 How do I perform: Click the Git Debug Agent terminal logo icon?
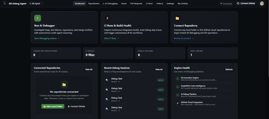click(x=5, y=3)
